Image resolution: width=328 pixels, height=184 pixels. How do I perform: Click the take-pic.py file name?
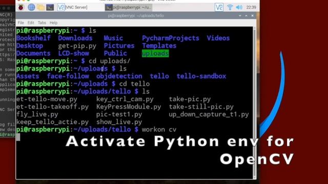pyautogui.click(x=190, y=99)
